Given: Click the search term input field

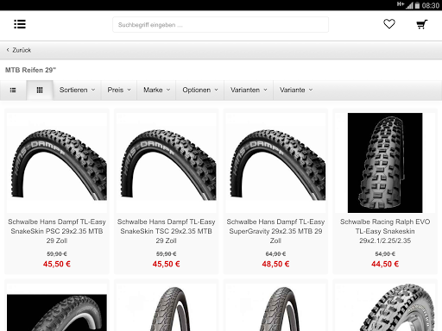Looking at the screenshot, I should click(220, 25).
